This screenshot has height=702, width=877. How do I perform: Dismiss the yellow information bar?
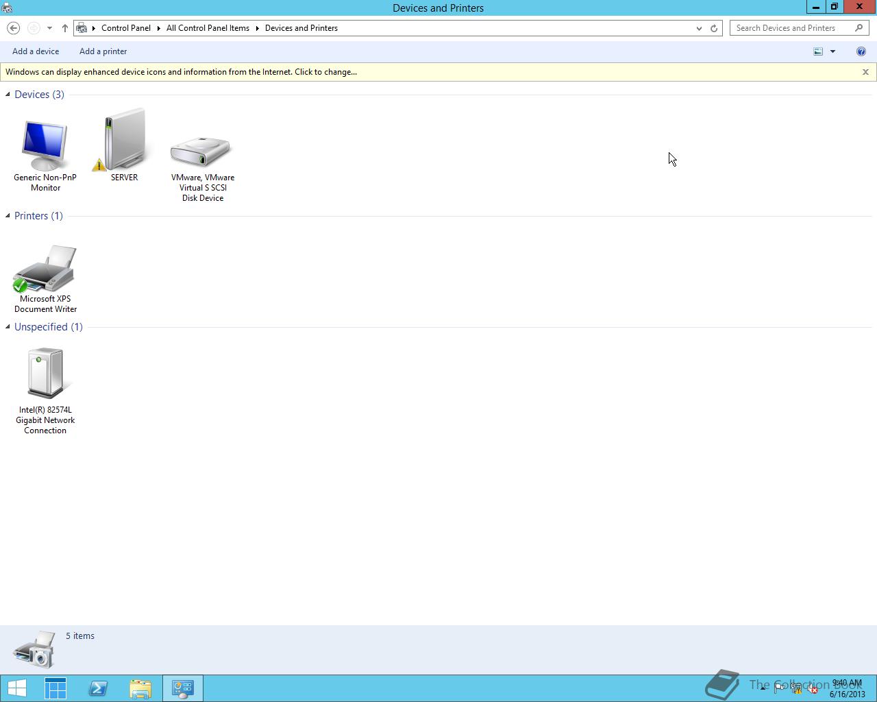[x=865, y=72]
